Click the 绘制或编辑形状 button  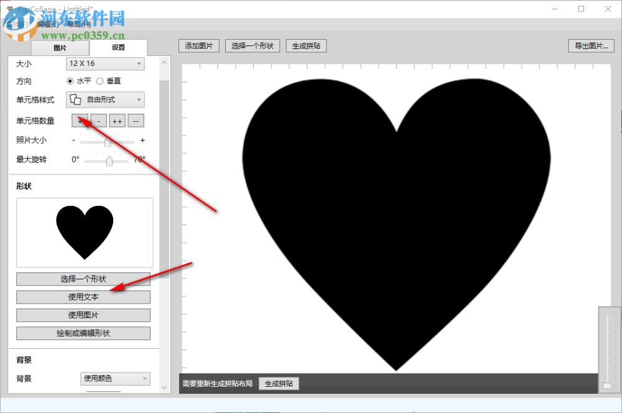84,333
